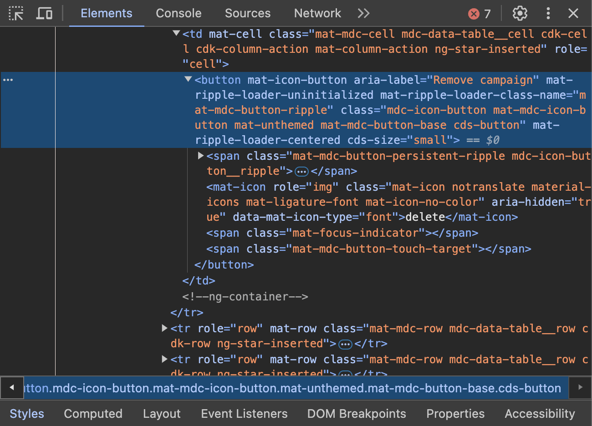The width and height of the screenshot is (592, 426).
Task: Select the closing </td> tag line
Action: coord(199,281)
